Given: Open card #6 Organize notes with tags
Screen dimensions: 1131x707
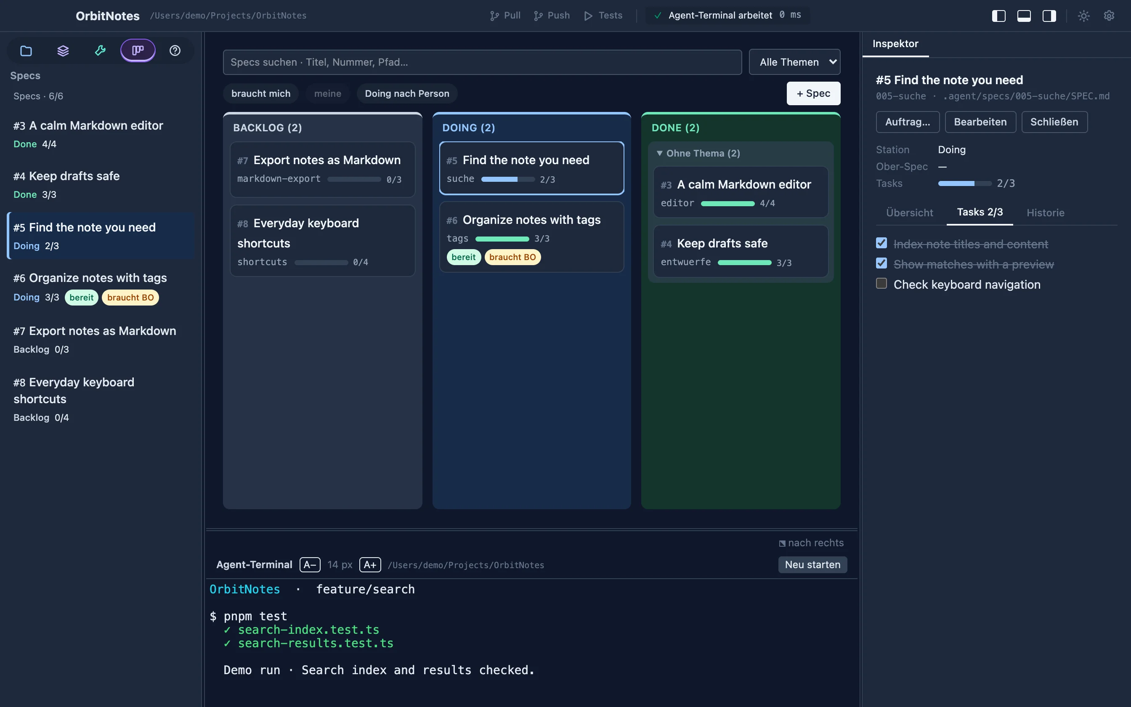Looking at the screenshot, I should click(x=531, y=237).
